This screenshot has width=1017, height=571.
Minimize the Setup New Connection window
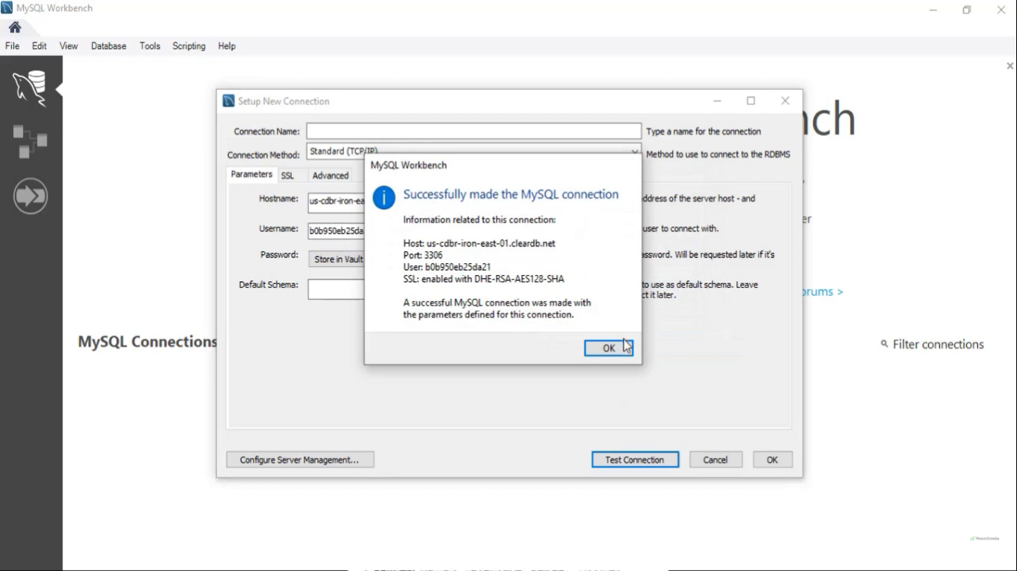click(x=717, y=101)
